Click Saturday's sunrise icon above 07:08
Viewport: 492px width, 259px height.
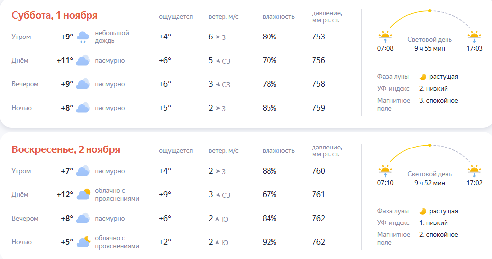(x=385, y=37)
